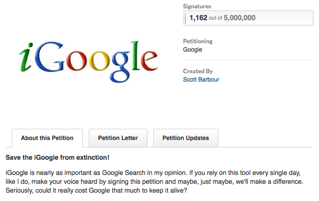The width and height of the screenshot is (319, 201).
Task: Open the About this Petition tab
Action: coord(47,138)
